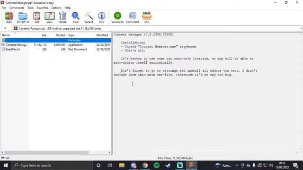Click the SFX toolbar icon
The height and width of the screenshot is (170, 303).
pyautogui.click(x=147, y=17)
